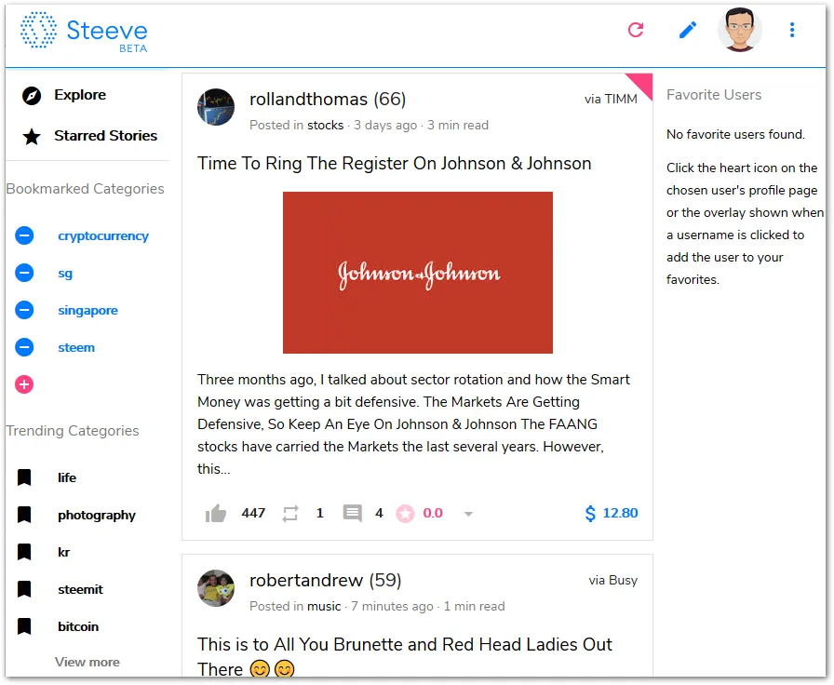
Task: Star the Johnson & Johnson post
Action: [x=405, y=513]
